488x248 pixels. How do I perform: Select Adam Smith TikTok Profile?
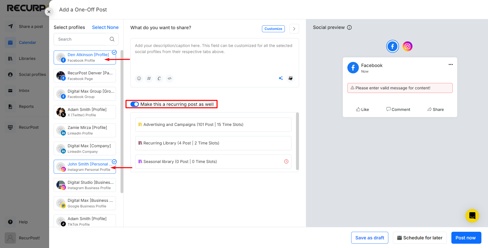(85, 221)
